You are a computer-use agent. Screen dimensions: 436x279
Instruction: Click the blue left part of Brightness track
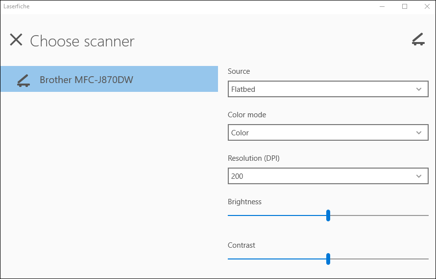pos(277,215)
